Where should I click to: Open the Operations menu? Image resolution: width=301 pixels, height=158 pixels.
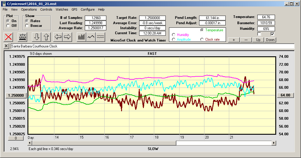pos(29,9)
